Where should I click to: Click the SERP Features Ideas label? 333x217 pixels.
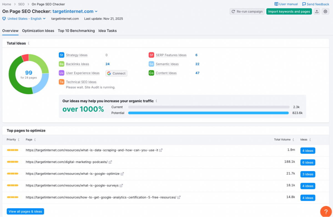tap(171, 55)
